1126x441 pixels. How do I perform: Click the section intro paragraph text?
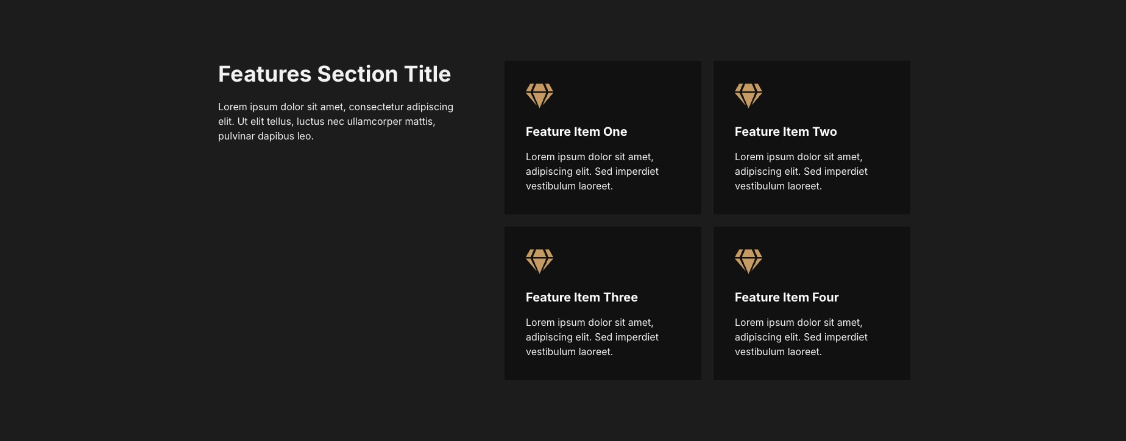click(x=336, y=121)
